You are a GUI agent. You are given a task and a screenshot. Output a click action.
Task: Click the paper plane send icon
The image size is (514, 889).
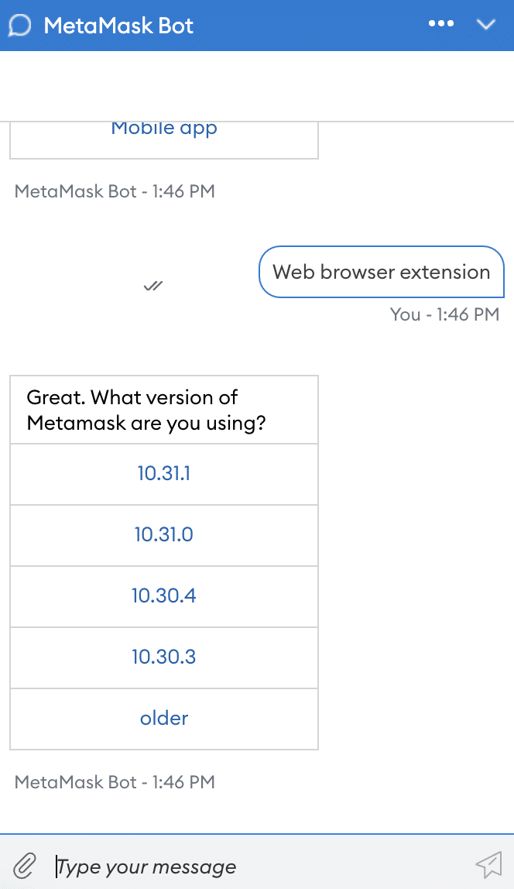[x=489, y=864]
